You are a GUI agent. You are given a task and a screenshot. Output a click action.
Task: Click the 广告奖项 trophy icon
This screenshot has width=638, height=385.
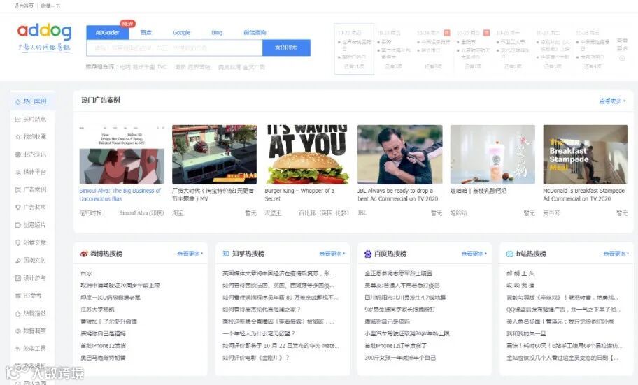tap(18, 208)
